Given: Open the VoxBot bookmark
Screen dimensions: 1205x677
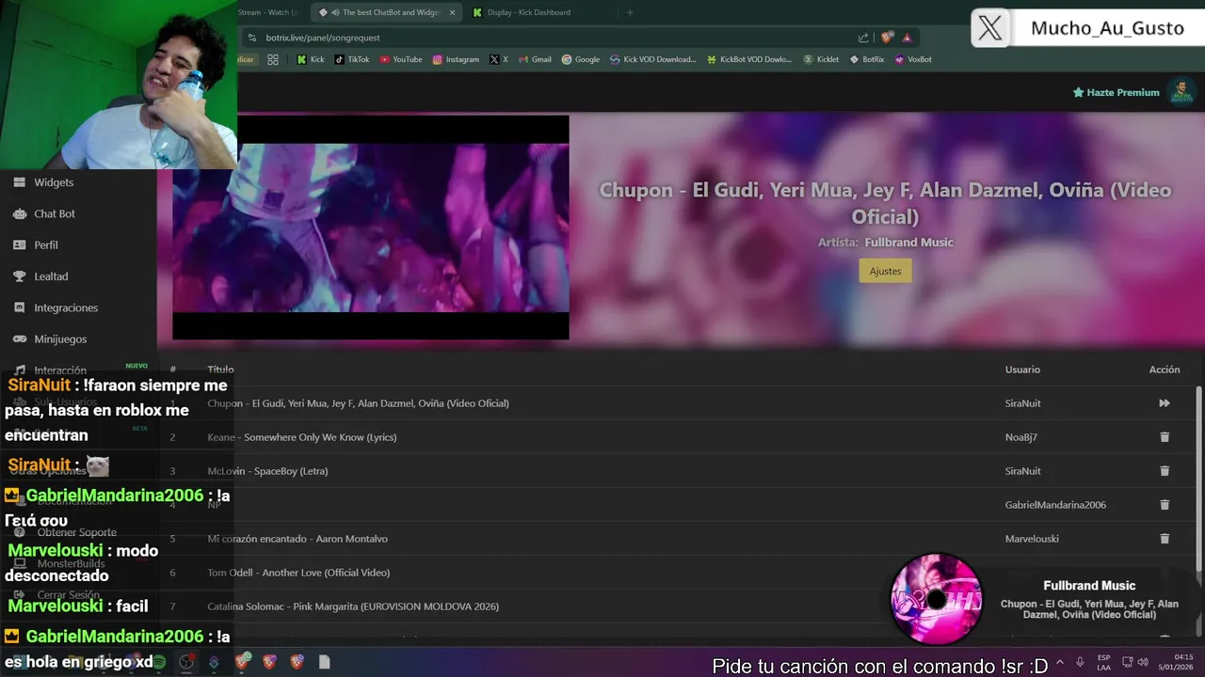Looking at the screenshot, I should click(x=913, y=59).
